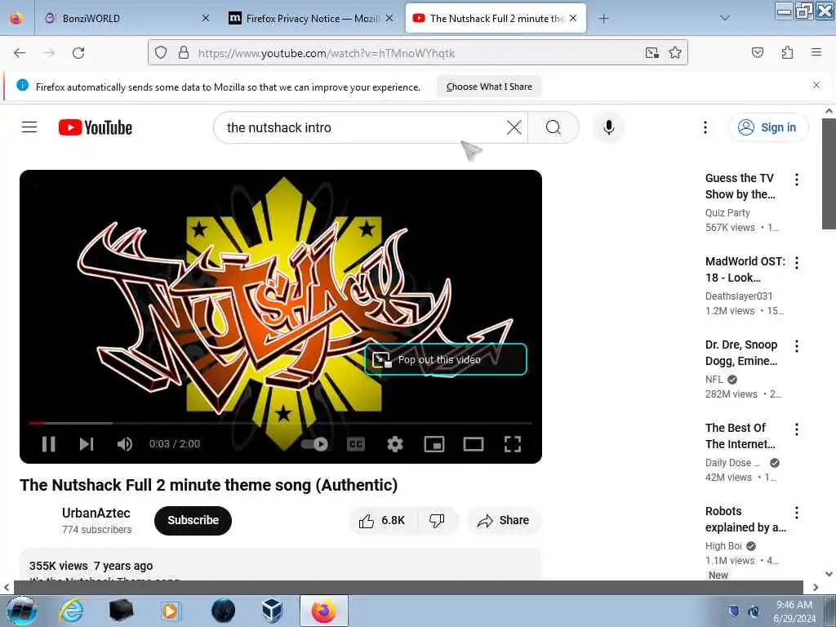Open Firefox application menu

tap(816, 53)
